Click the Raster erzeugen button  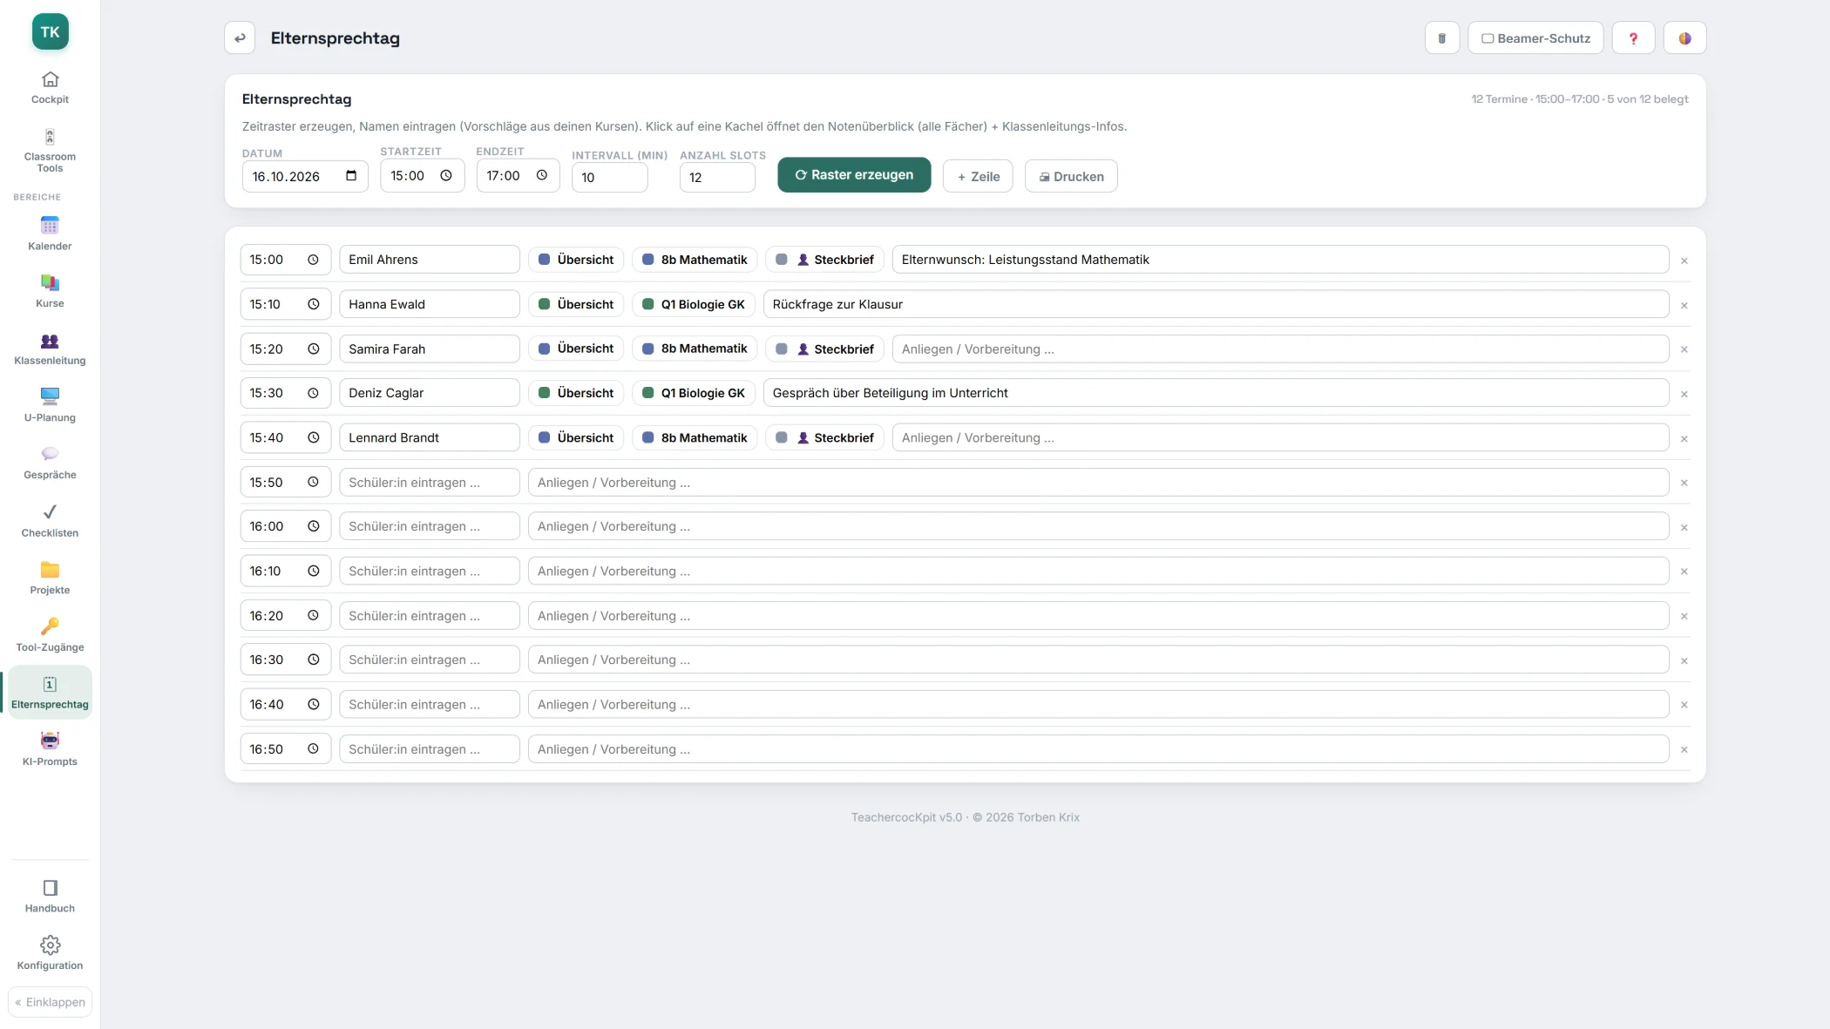tap(854, 175)
